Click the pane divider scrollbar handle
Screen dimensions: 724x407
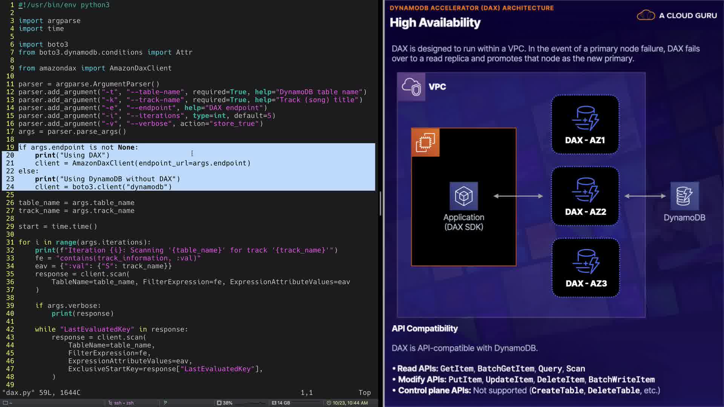[x=380, y=203]
